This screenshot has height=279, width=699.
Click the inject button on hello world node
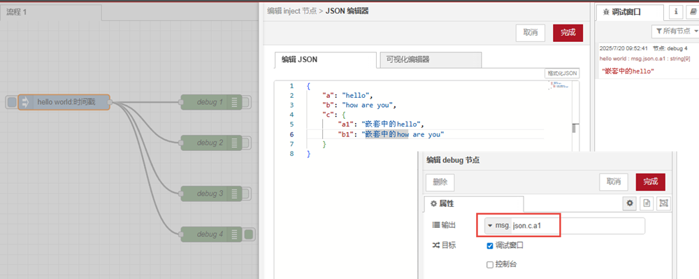(12, 103)
